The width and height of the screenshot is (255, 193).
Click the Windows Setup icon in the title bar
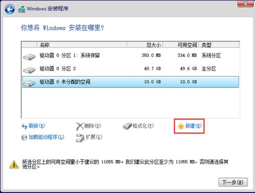(x=21, y=9)
